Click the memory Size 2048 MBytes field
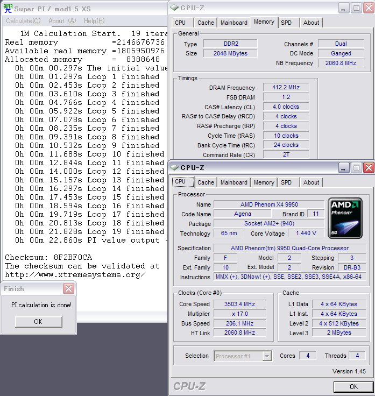375x396 pixels. (x=231, y=53)
